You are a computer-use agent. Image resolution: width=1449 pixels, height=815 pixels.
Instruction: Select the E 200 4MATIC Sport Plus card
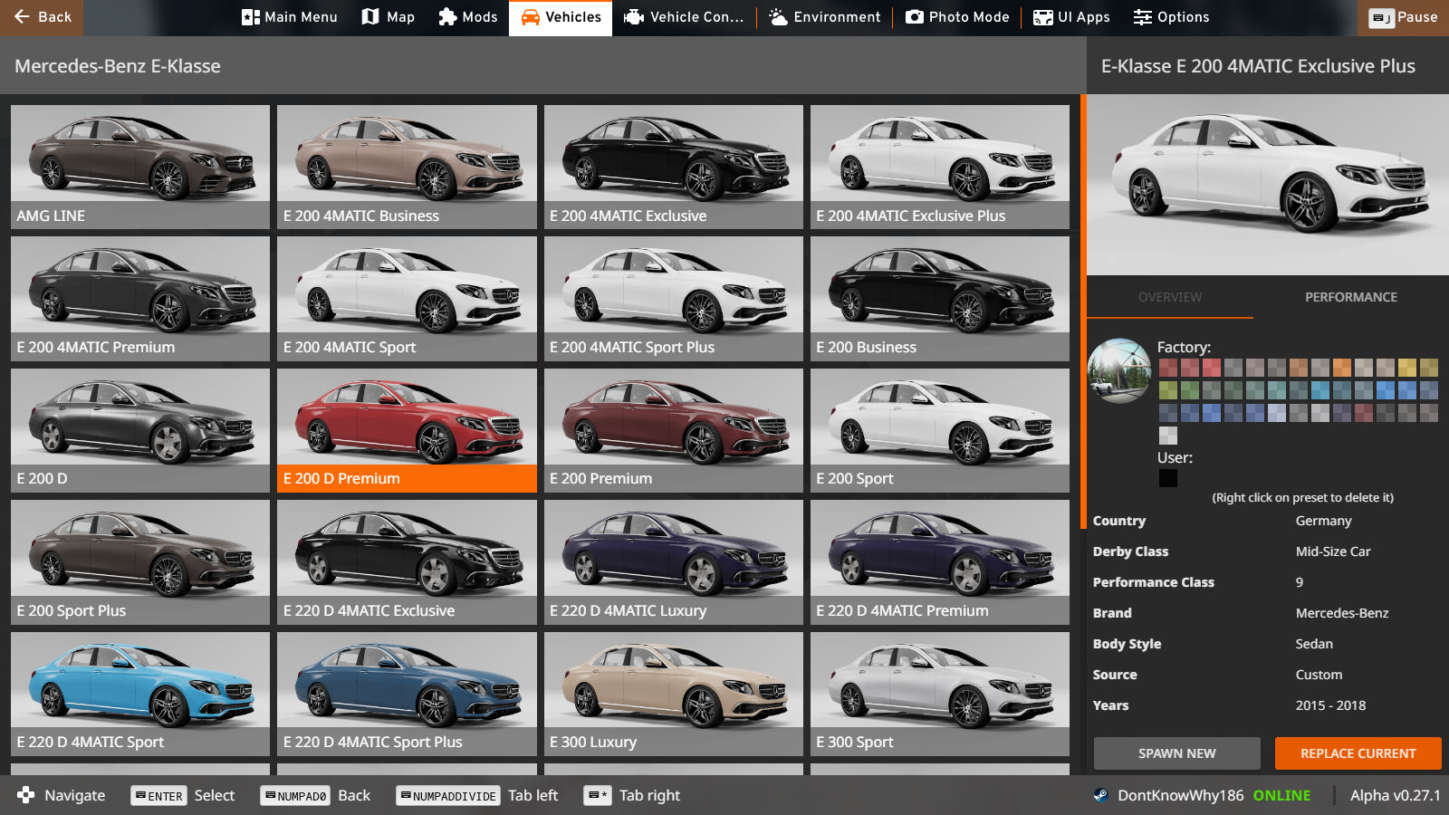674,299
